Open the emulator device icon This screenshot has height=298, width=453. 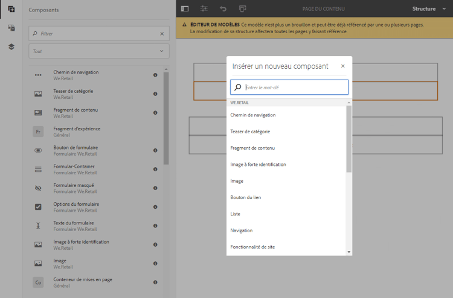(x=242, y=8)
